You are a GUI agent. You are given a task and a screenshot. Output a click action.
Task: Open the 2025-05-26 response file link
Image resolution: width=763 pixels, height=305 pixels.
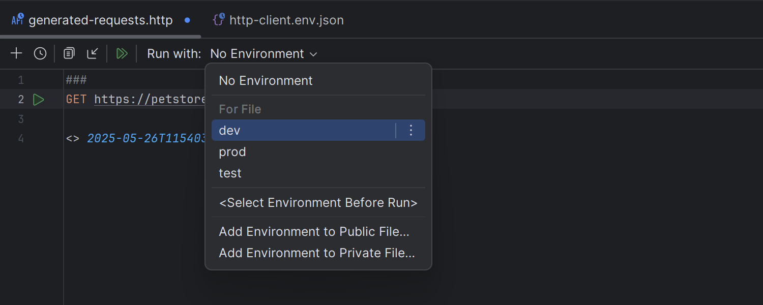[145, 138]
